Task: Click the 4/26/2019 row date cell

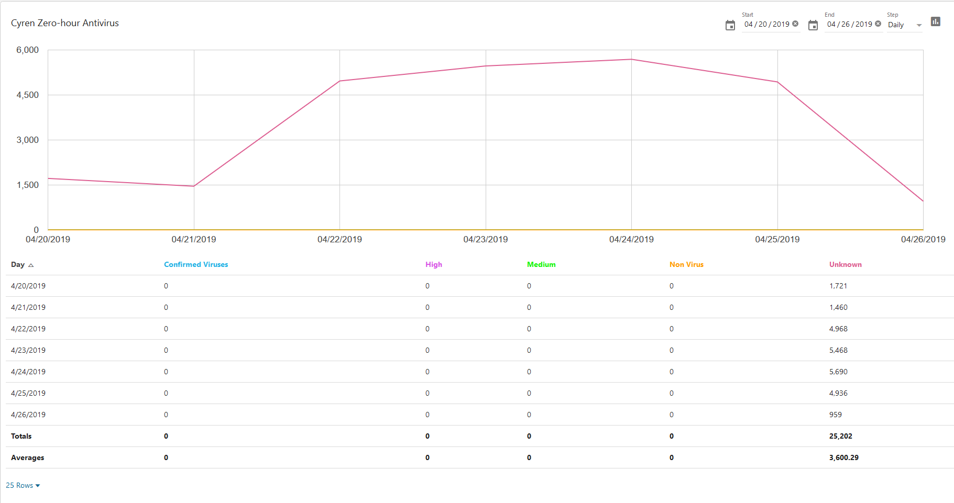Action: click(28, 415)
